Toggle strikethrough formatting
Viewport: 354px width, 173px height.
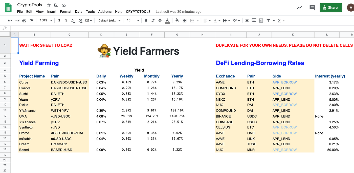(x=160, y=20)
